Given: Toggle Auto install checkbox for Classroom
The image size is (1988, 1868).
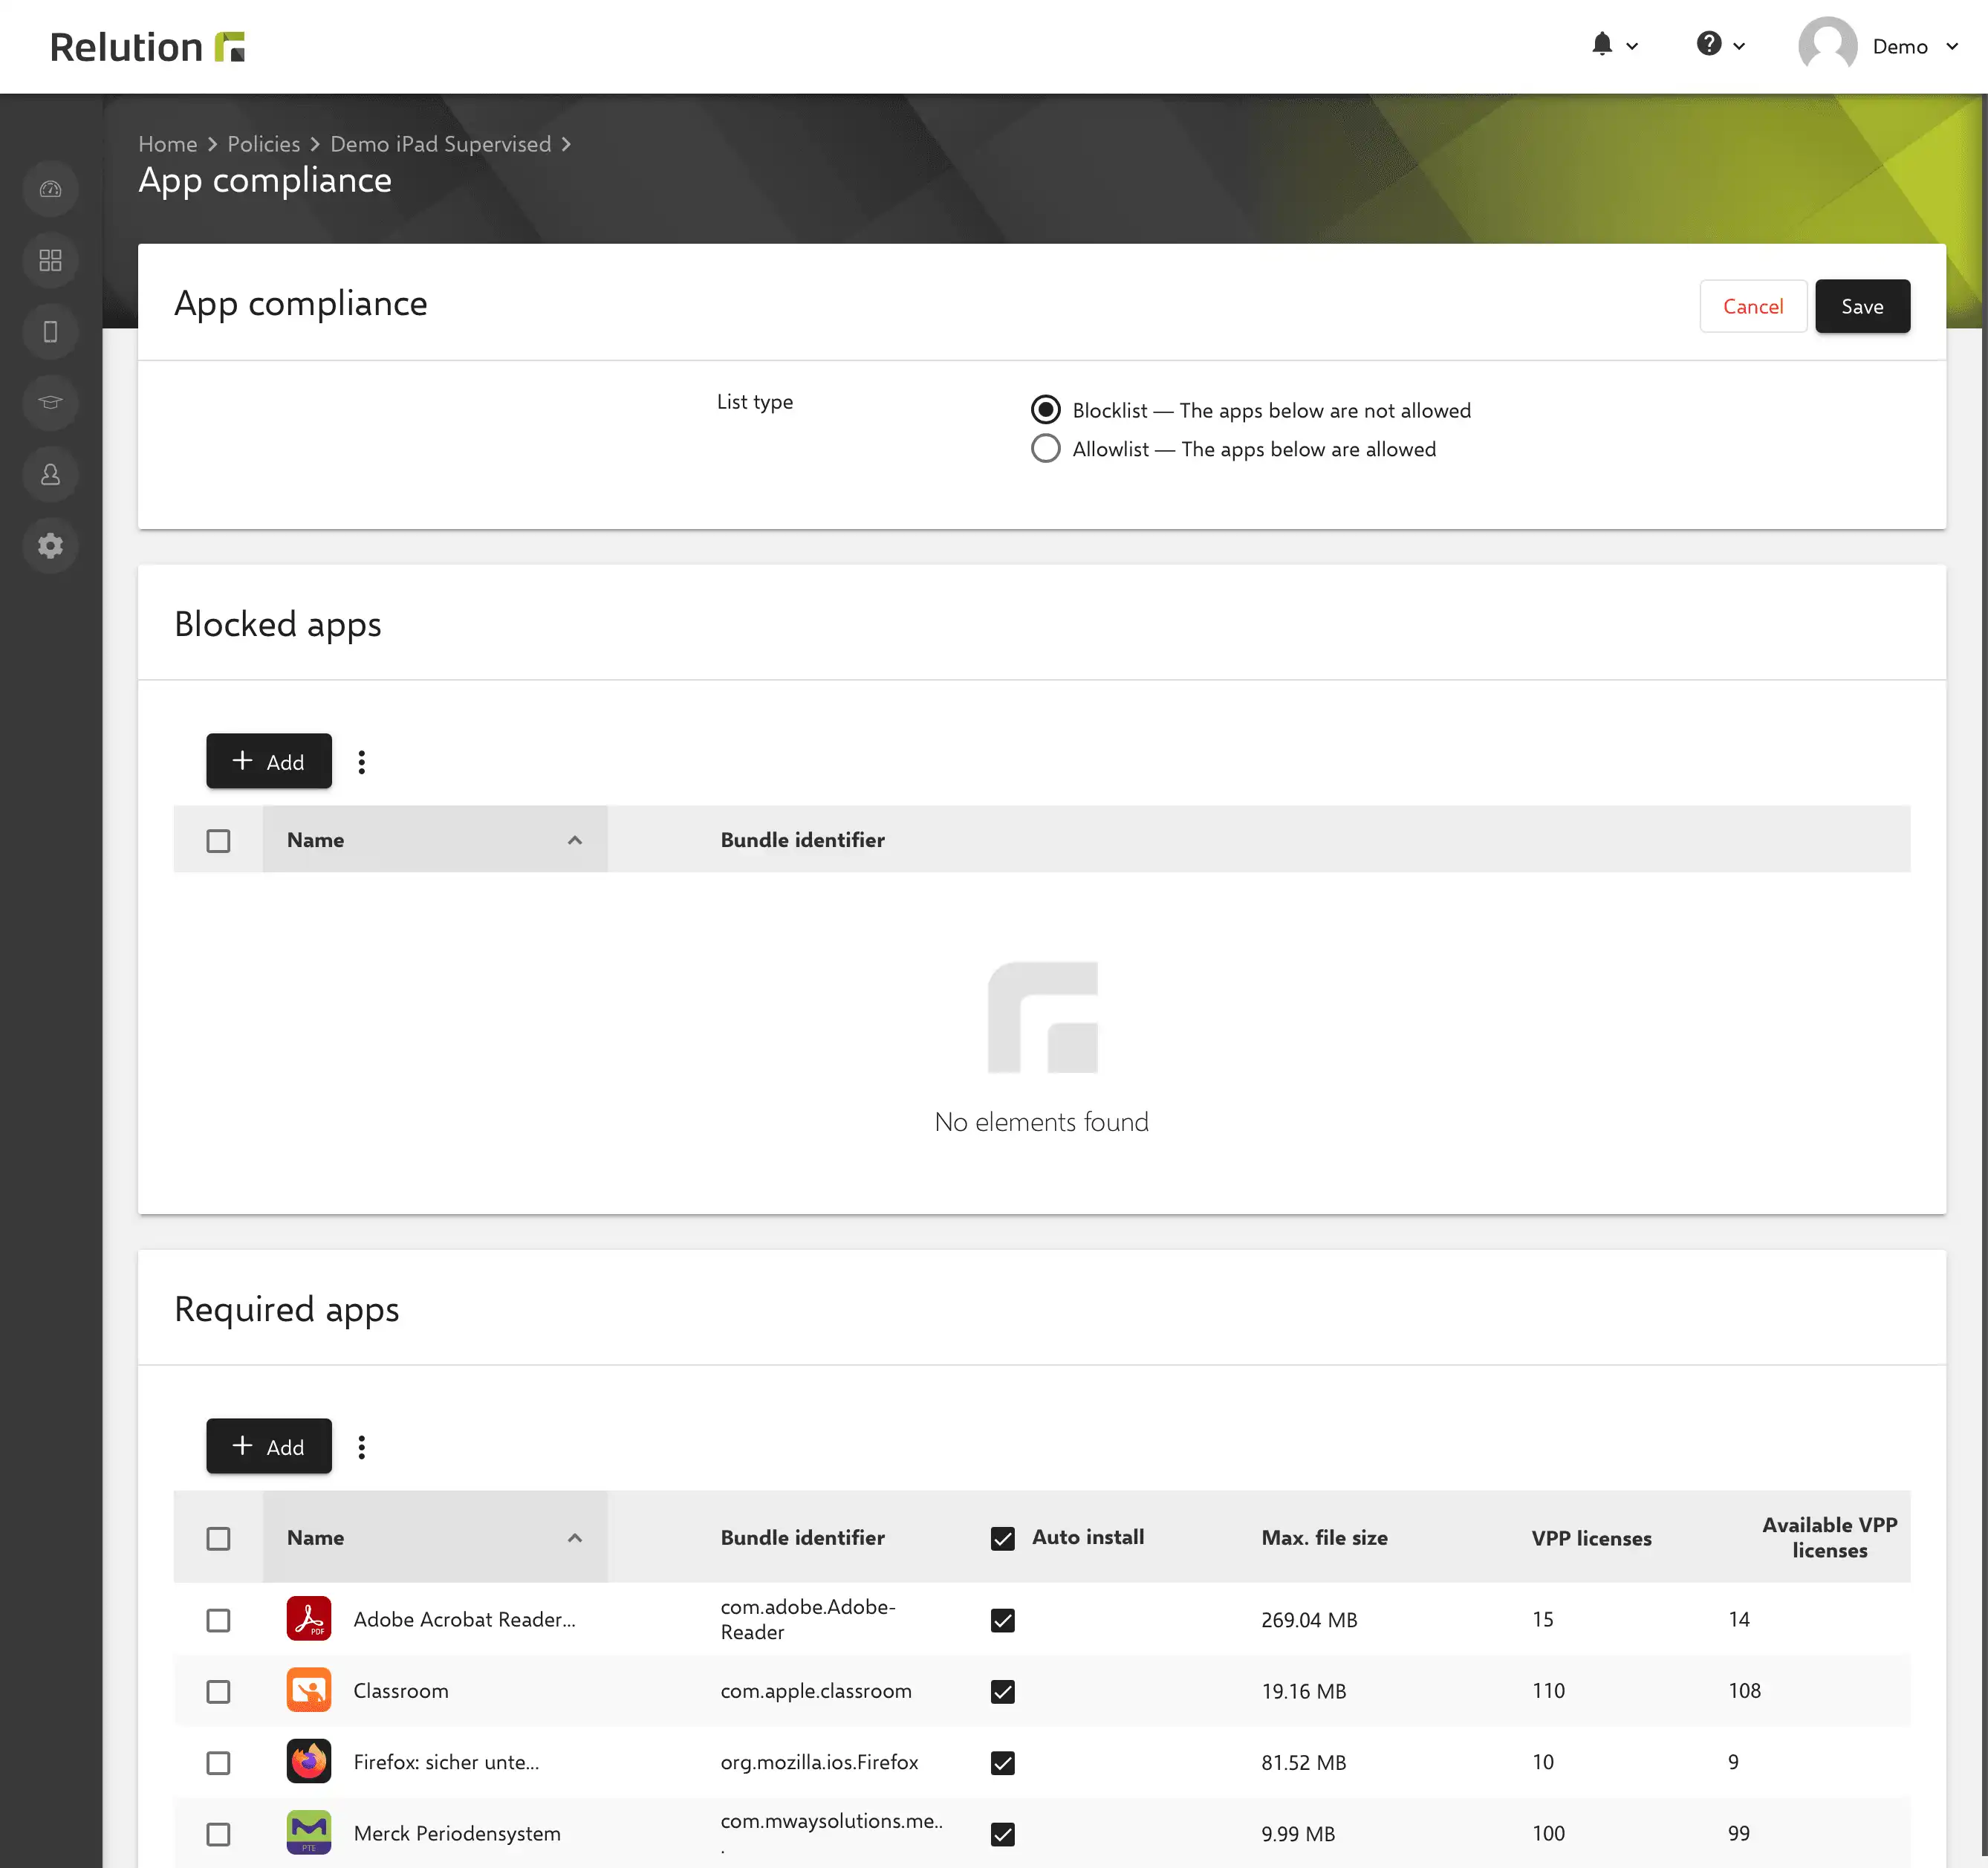Looking at the screenshot, I should 1002,1691.
